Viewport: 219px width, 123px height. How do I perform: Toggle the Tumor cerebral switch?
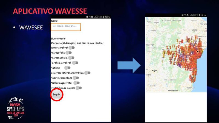click(x=71, y=48)
